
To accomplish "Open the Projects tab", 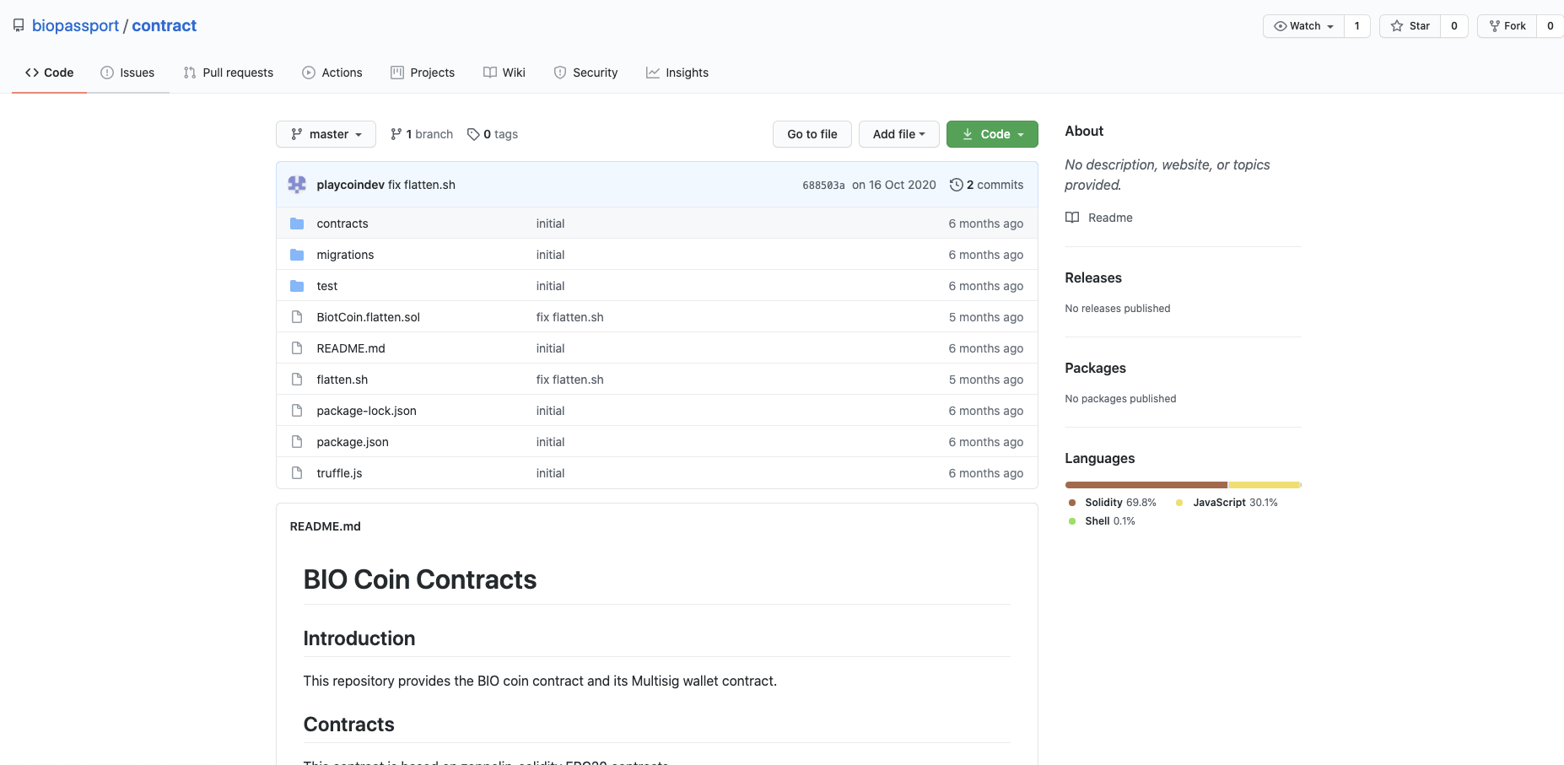I will point(423,73).
